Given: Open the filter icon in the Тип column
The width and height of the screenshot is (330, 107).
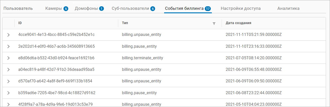Looking at the screenshot, I should (214, 23).
